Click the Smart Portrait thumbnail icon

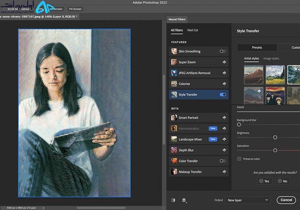174,118
